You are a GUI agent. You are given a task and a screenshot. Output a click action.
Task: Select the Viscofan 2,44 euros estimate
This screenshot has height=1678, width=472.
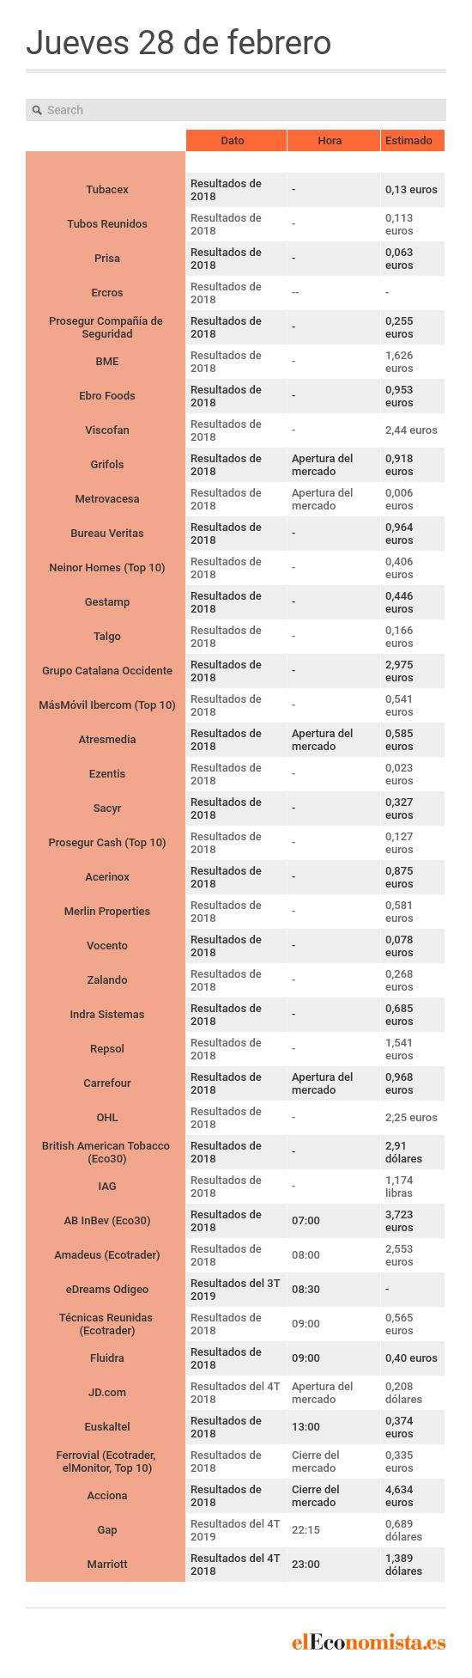click(x=413, y=430)
